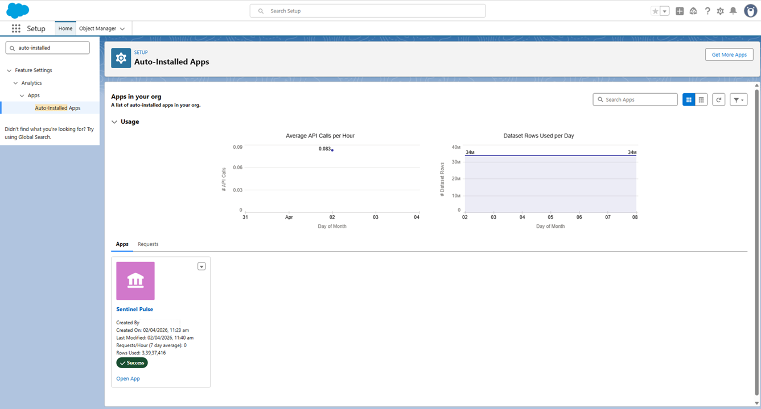Switch to tile grid view
The image size is (761, 409).
689,99
